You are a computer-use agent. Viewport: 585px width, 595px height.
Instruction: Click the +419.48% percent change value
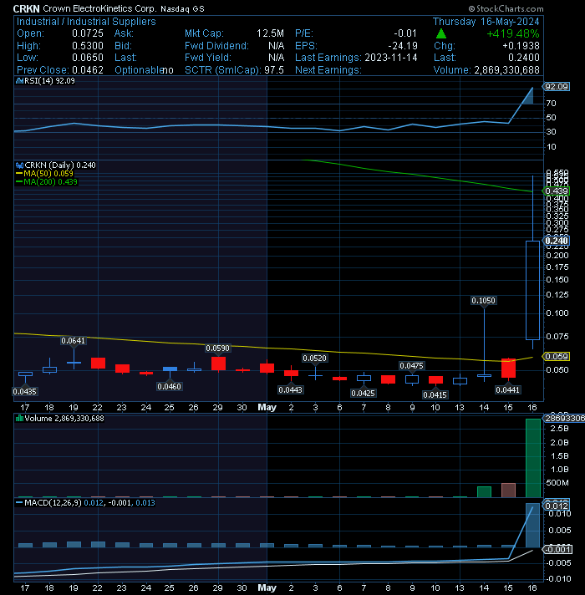[512, 33]
